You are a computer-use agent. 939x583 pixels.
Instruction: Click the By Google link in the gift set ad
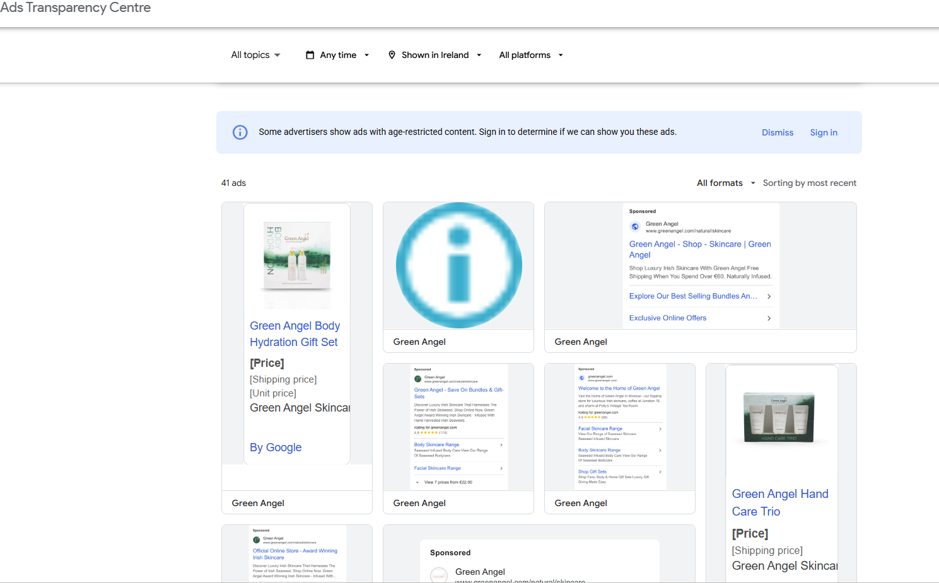coord(276,447)
